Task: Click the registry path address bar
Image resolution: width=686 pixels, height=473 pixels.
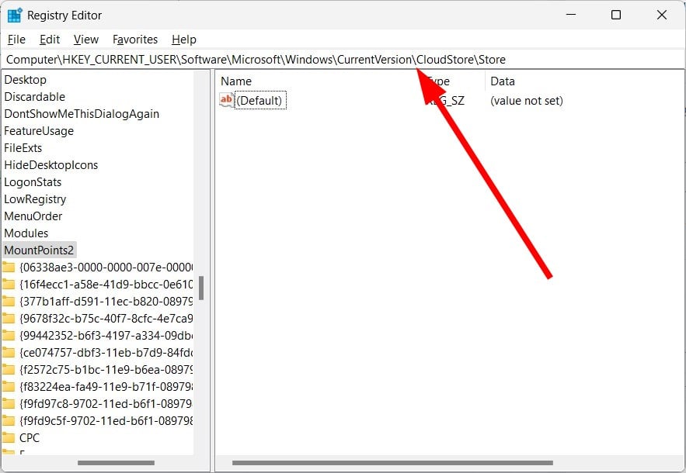Action: point(343,60)
